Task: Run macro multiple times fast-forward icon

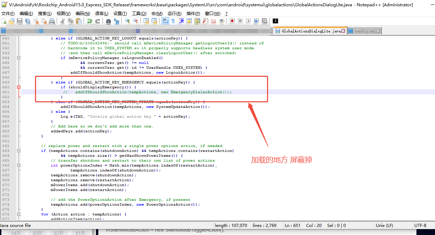Action: (256, 21)
